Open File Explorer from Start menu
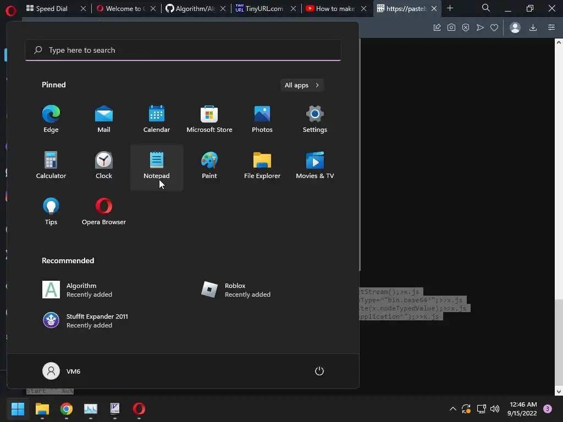 tap(262, 165)
